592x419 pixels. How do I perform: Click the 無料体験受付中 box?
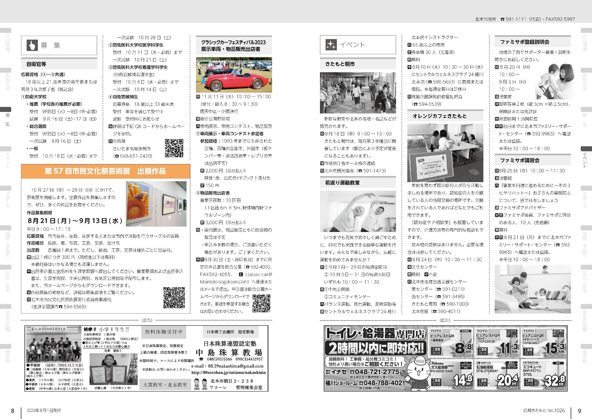click(x=164, y=332)
